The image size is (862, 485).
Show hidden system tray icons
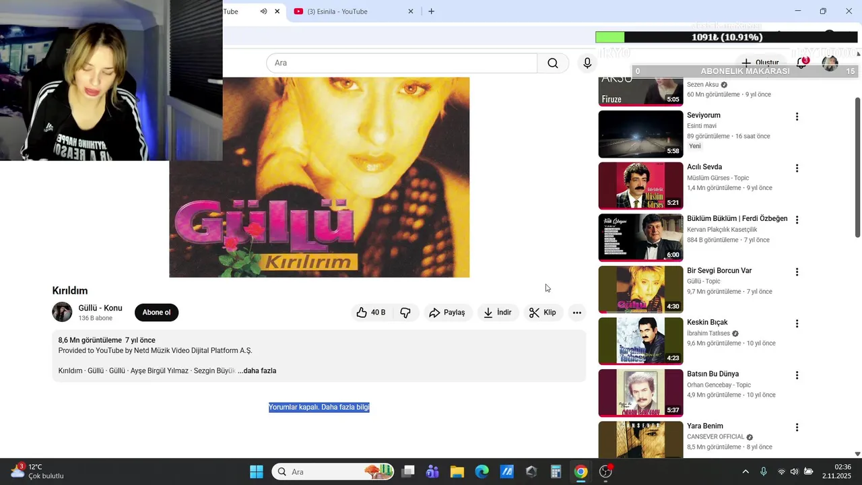(745, 472)
